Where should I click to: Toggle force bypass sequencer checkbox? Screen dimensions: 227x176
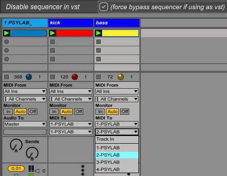[x=104, y=7]
